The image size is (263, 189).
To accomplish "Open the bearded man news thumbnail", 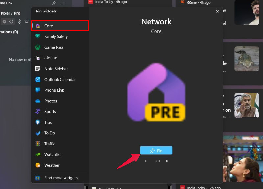I will click(x=247, y=12).
